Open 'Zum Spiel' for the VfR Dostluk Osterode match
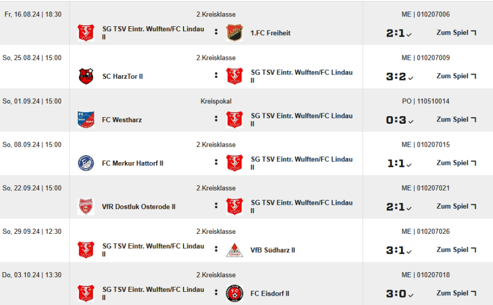This screenshot has height=305, width=493. 456,206
